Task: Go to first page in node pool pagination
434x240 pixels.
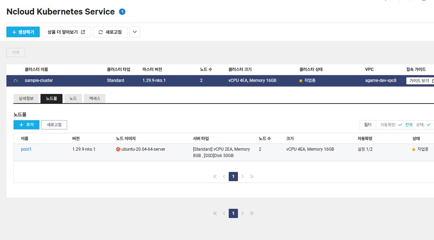Action: point(215,177)
